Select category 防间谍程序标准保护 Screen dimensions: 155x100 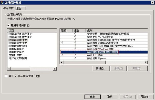point(20,34)
